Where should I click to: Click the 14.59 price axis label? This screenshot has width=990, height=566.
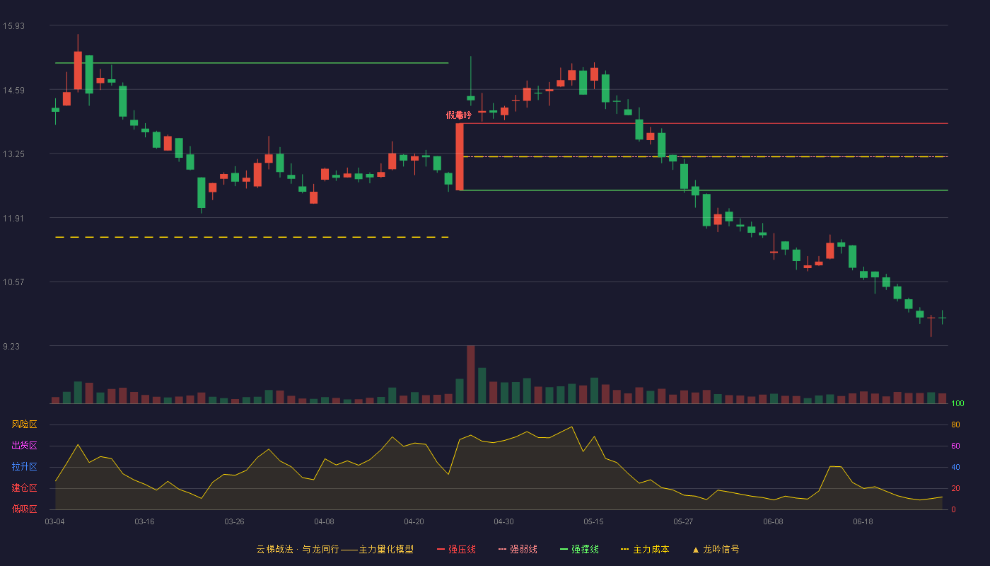tap(13, 91)
